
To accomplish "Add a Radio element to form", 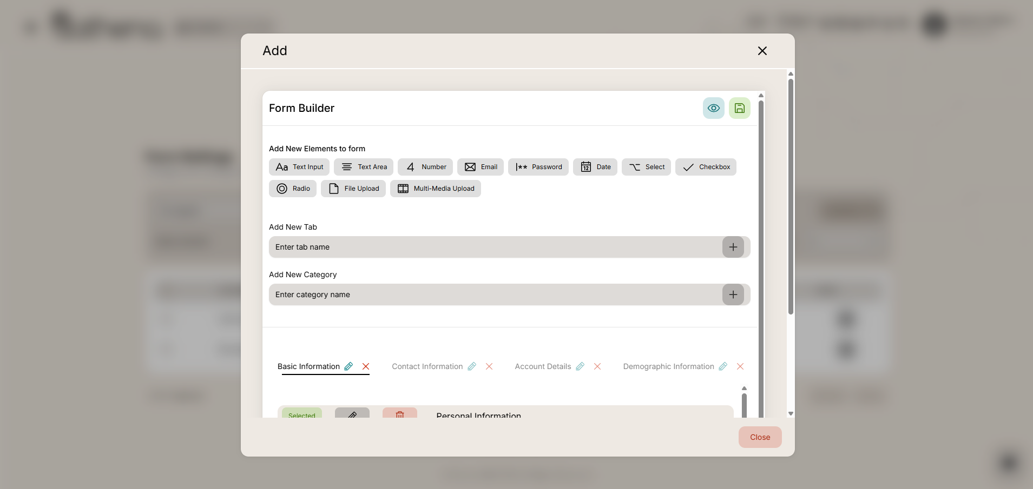I will click(x=293, y=189).
